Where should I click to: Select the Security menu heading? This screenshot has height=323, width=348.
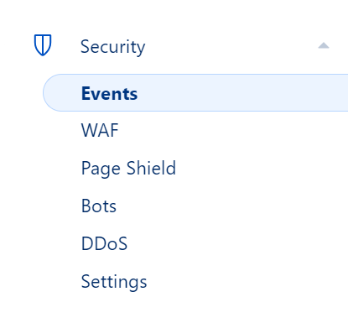tap(112, 47)
